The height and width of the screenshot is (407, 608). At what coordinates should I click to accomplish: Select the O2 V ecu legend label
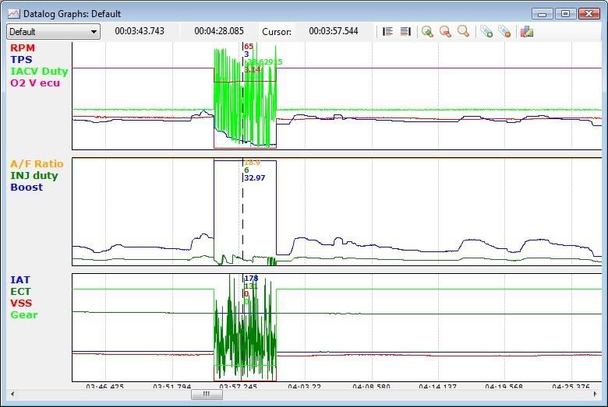pos(35,82)
